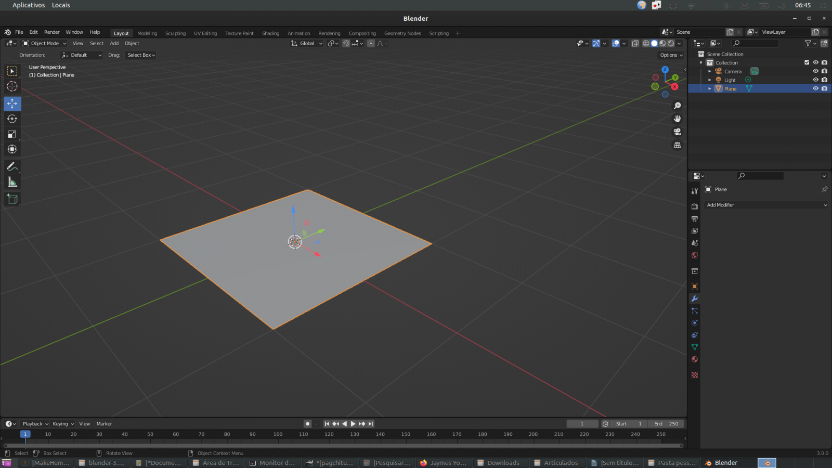Open the Playback dropdown
Image resolution: width=832 pixels, height=468 pixels.
tap(35, 424)
